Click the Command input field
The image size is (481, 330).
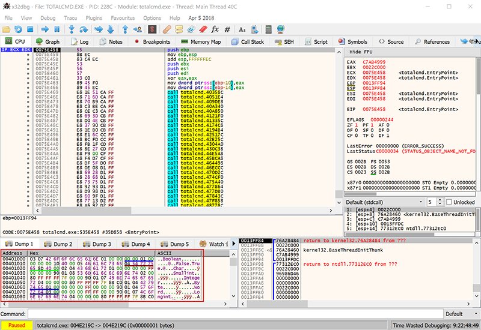236,314
